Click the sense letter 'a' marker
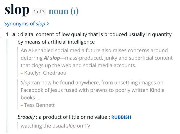Screen dimensions: 180x134 [x=13, y=34]
